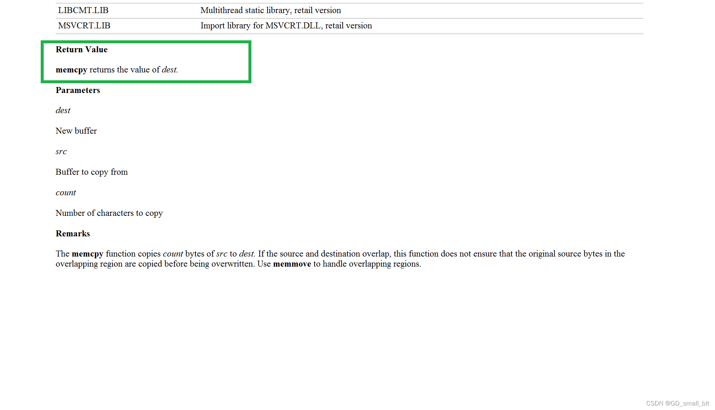Click the Import library for MSVCRT.DLL text
The image size is (715, 410).
coord(286,25)
